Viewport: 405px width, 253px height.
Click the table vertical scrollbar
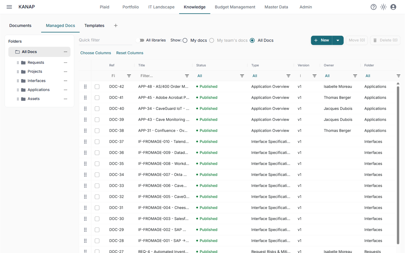point(398,165)
